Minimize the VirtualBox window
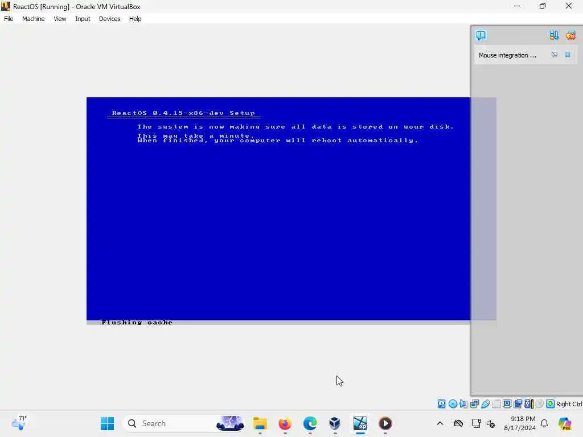 click(x=517, y=6)
